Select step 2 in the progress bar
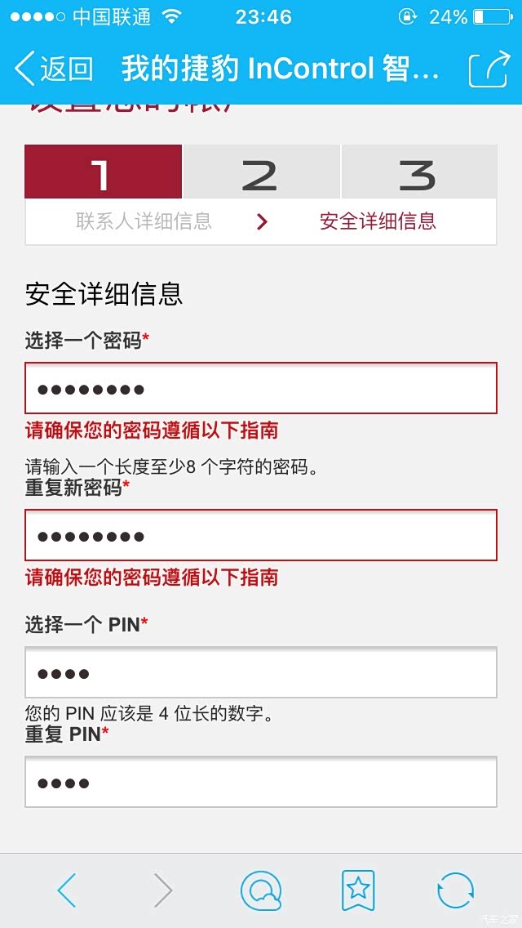The width and height of the screenshot is (522, 928). point(261,172)
